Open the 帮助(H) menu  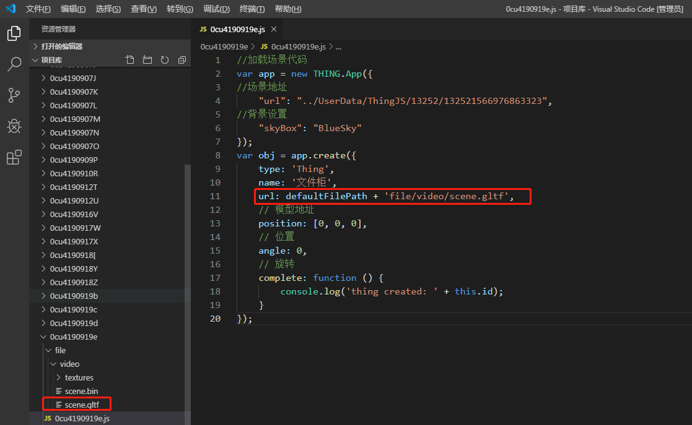point(288,9)
